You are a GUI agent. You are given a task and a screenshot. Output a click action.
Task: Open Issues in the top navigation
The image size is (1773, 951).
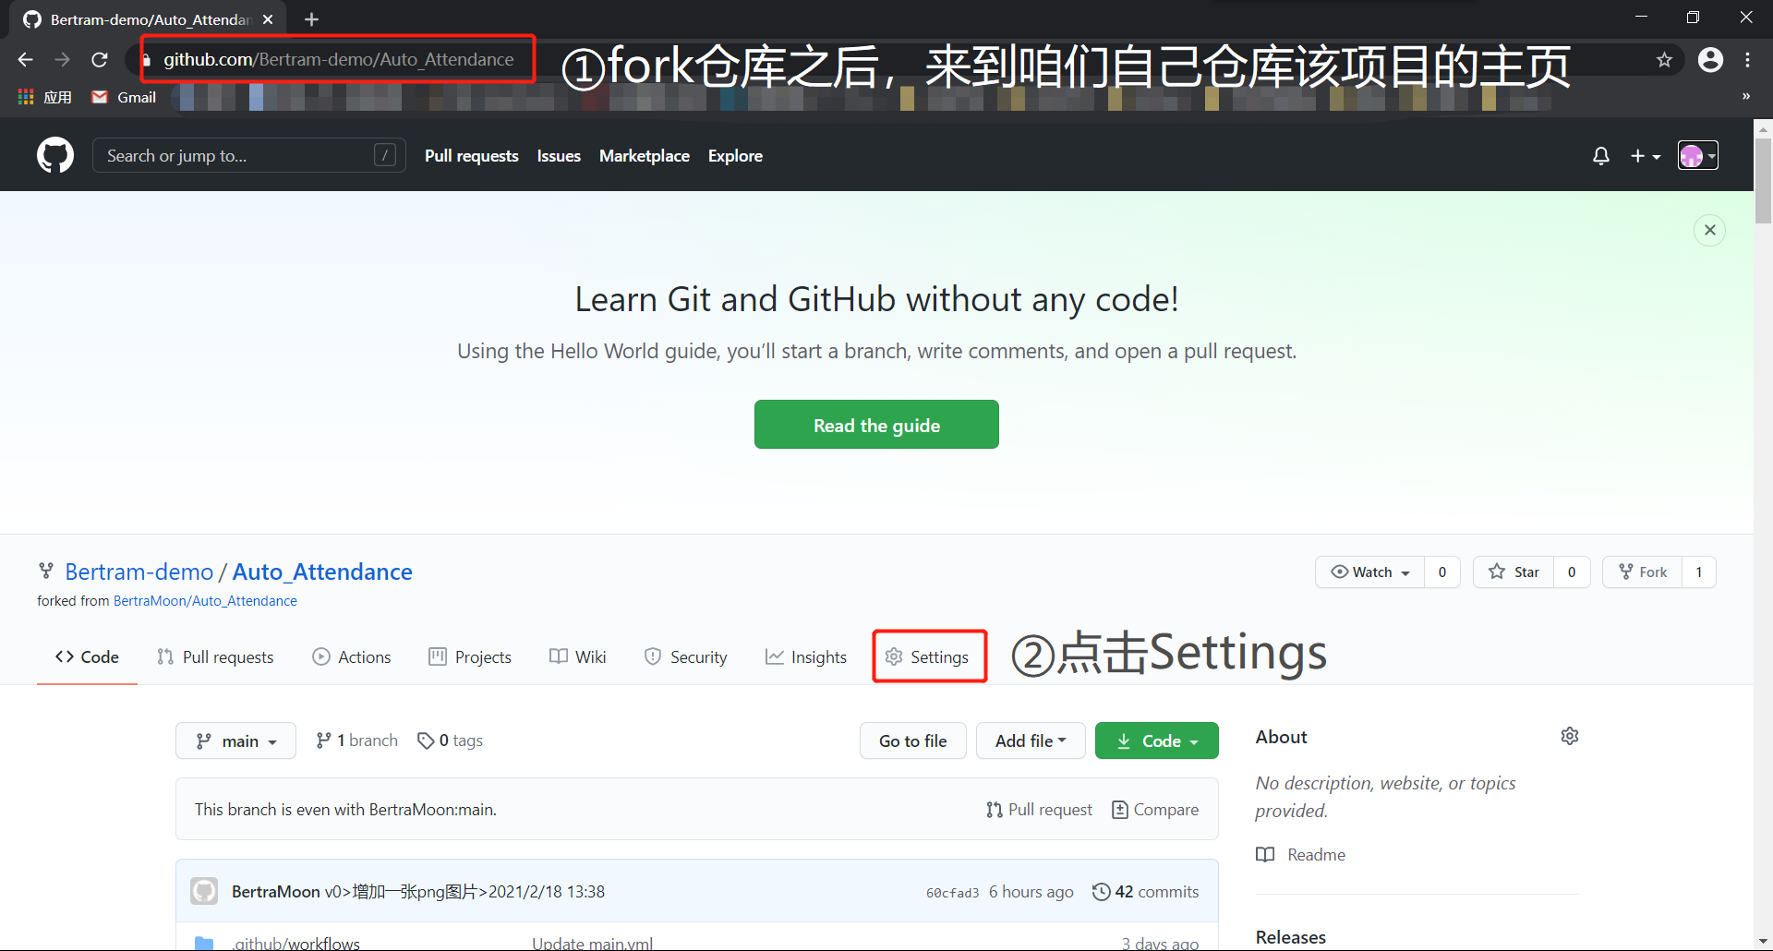pyautogui.click(x=559, y=156)
